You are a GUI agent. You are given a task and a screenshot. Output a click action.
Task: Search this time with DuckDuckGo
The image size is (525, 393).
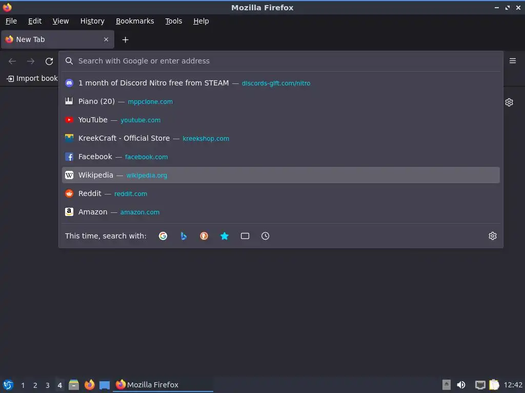pos(204,236)
